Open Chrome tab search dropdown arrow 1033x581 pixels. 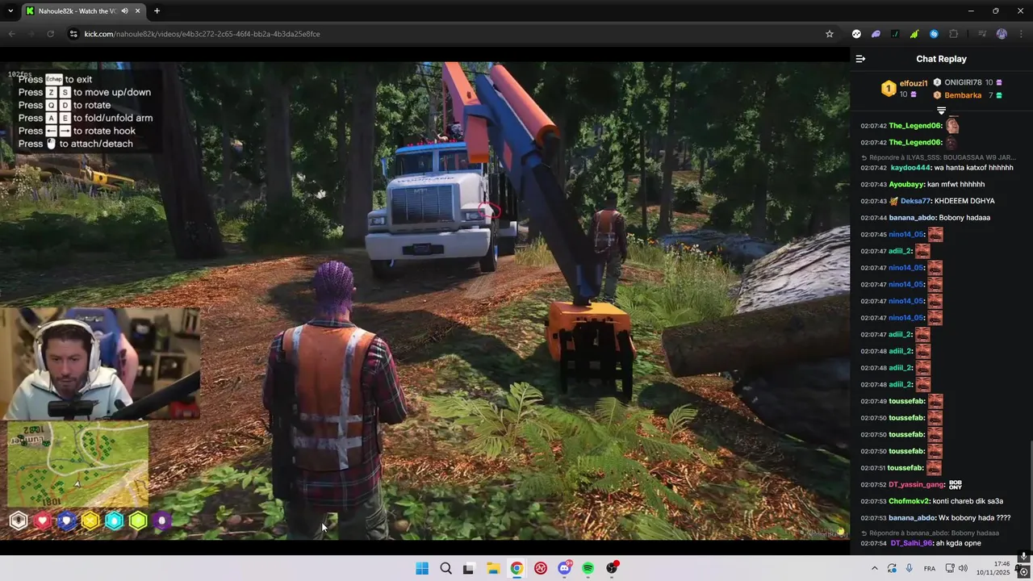10,10
